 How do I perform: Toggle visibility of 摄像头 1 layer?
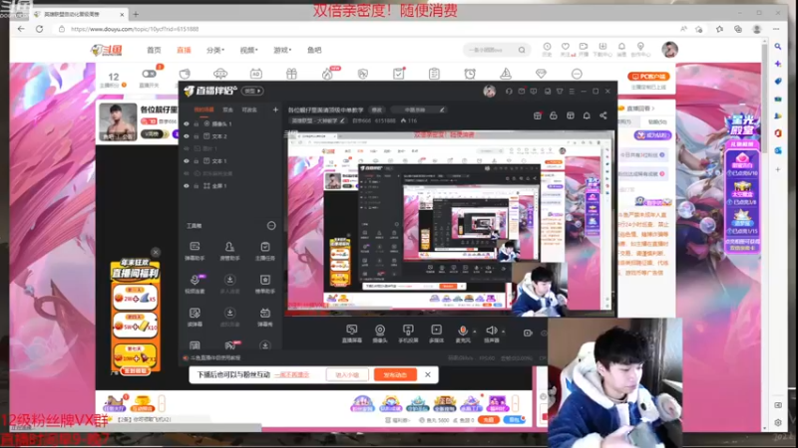point(187,123)
